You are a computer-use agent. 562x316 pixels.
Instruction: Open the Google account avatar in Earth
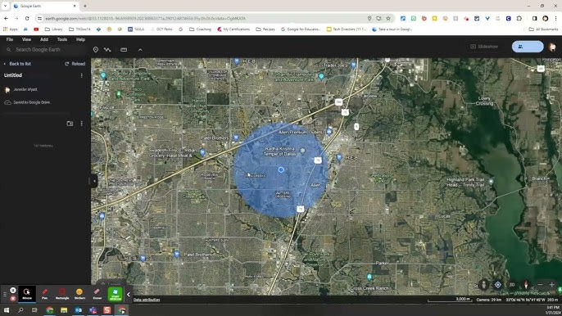coord(553,47)
